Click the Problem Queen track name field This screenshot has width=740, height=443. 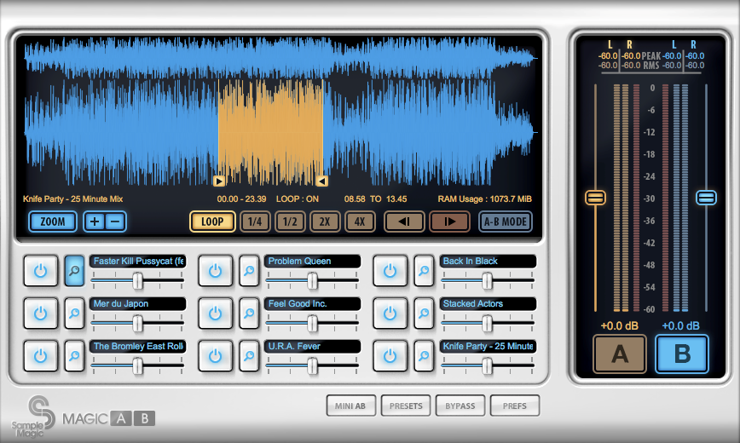point(312,261)
